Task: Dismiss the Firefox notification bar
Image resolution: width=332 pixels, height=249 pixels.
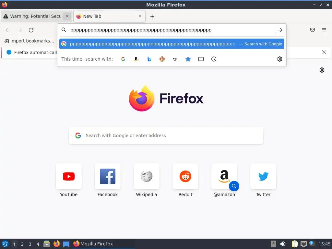Action: [x=324, y=52]
